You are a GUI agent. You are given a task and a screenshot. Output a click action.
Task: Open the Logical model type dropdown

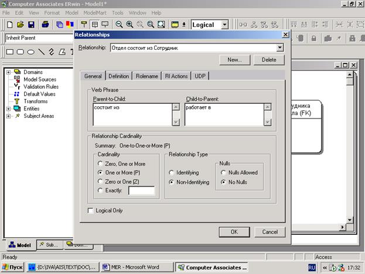[226, 25]
